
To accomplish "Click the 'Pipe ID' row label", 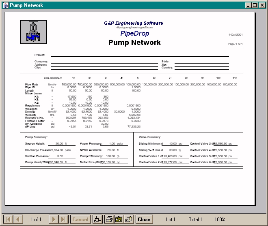I will pos(30,87).
